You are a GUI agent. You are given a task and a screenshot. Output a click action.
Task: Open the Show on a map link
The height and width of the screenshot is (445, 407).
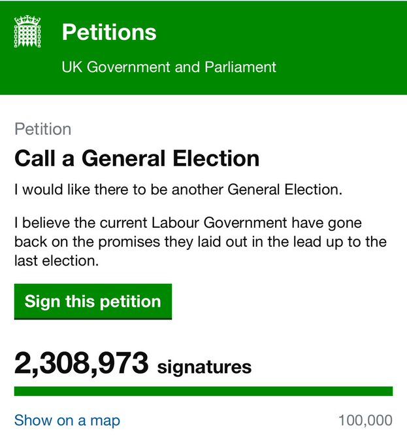67,420
